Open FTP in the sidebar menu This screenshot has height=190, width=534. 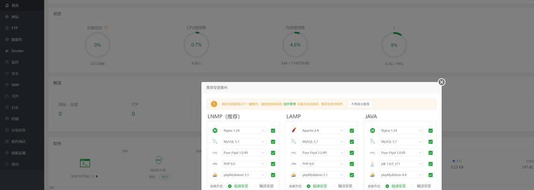pyautogui.click(x=22, y=28)
